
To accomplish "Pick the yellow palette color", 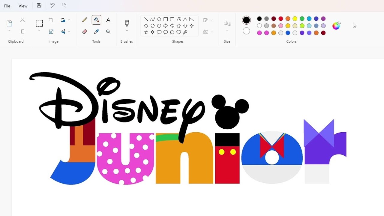I will click(x=295, y=19).
